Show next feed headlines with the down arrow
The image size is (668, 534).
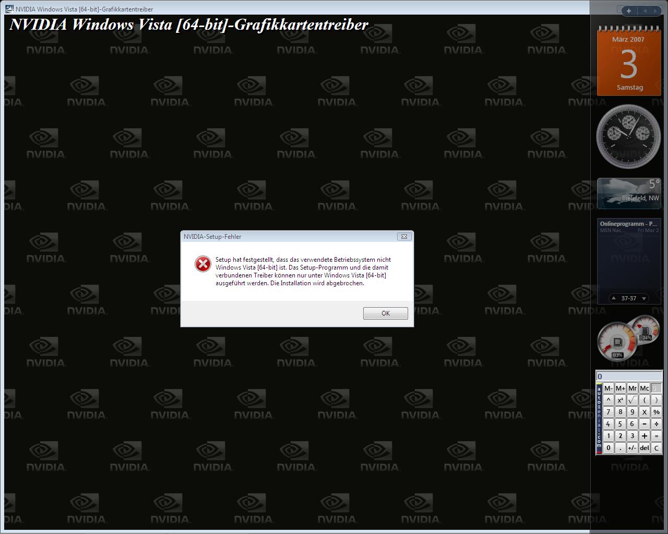click(x=644, y=298)
